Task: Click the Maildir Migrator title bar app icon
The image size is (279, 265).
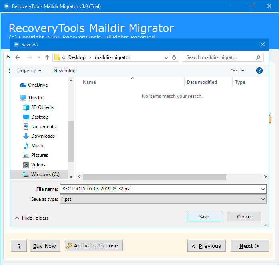Action: 6,6
